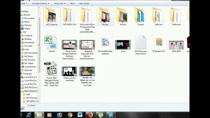210x118 pixels.
Task: Open uTorrent from taskbar
Action: click(101, 115)
